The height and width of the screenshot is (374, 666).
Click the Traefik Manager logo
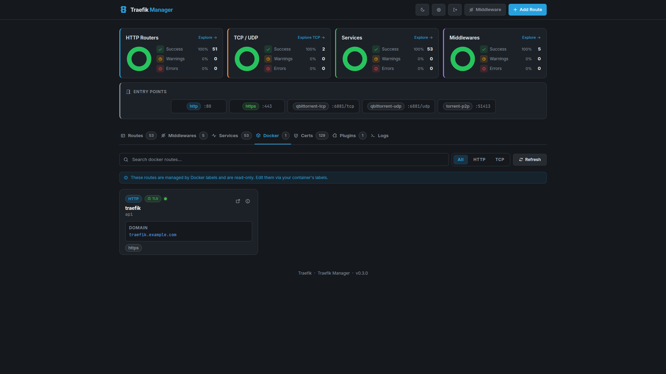146,10
